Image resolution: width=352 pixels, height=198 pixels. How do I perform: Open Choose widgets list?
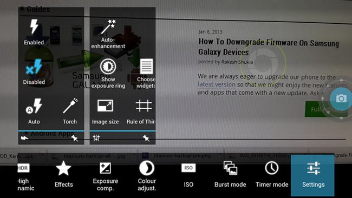click(146, 74)
